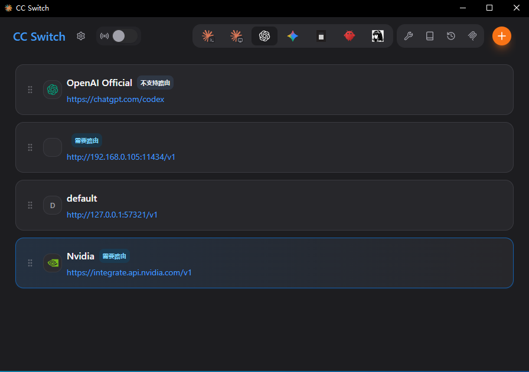Toggle the proxy broadcast switch

[x=124, y=36]
